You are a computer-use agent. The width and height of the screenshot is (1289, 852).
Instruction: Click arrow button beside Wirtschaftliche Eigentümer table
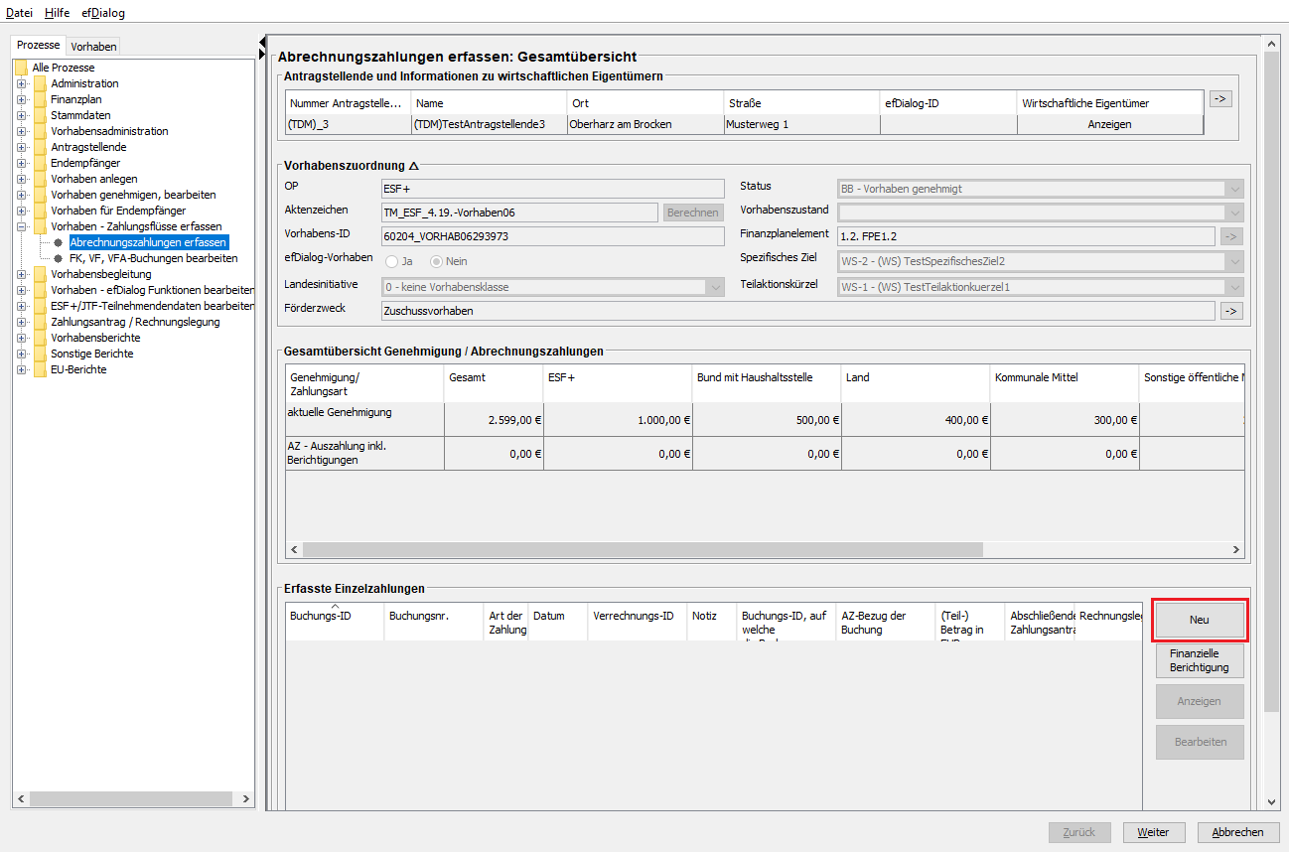(1219, 99)
